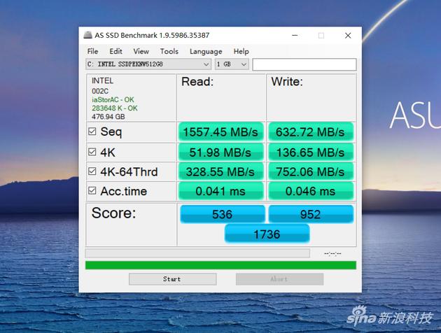The width and height of the screenshot is (441, 333).
Task: Click the --:--:-- elapsed time text
Action: tap(332, 254)
